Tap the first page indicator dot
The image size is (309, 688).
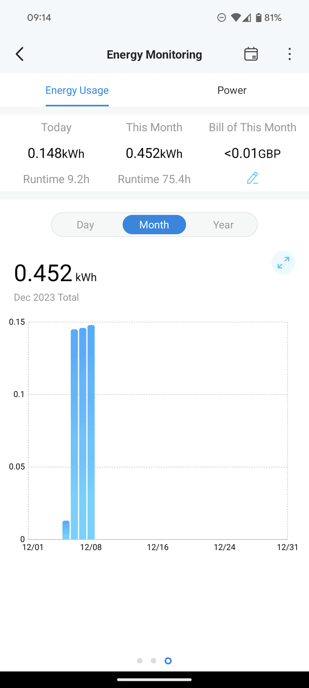coord(140,660)
